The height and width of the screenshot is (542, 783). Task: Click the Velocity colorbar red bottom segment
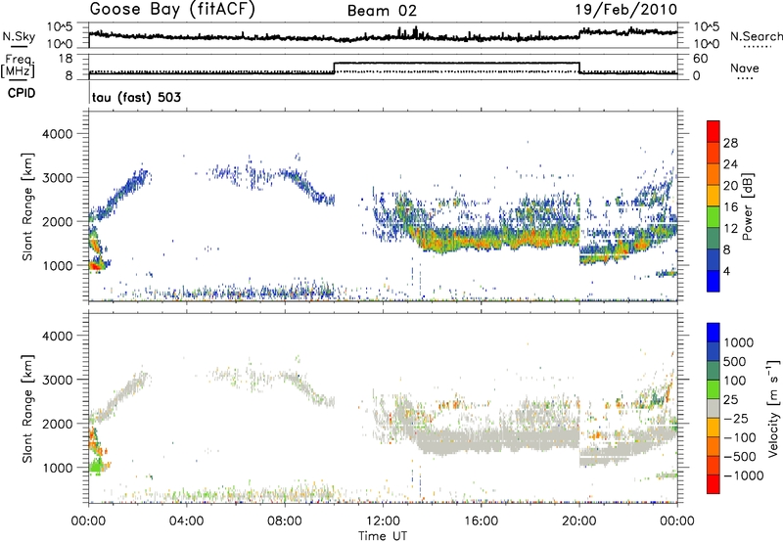(x=714, y=484)
